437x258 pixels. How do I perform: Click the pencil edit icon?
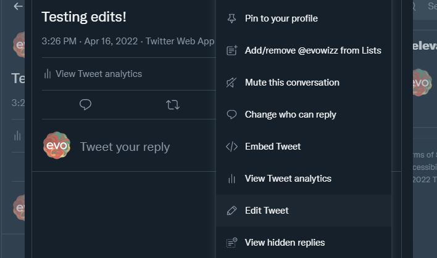pyautogui.click(x=231, y=211)
